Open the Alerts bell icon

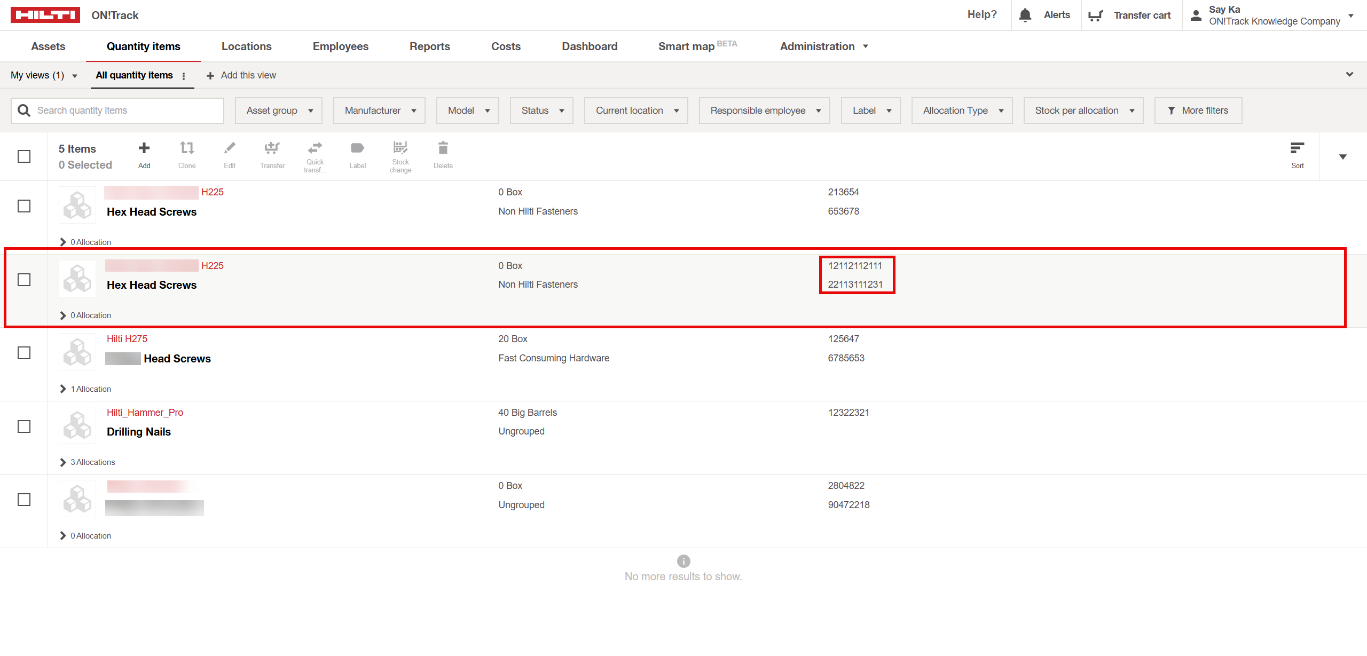(x=1025, y=15)
